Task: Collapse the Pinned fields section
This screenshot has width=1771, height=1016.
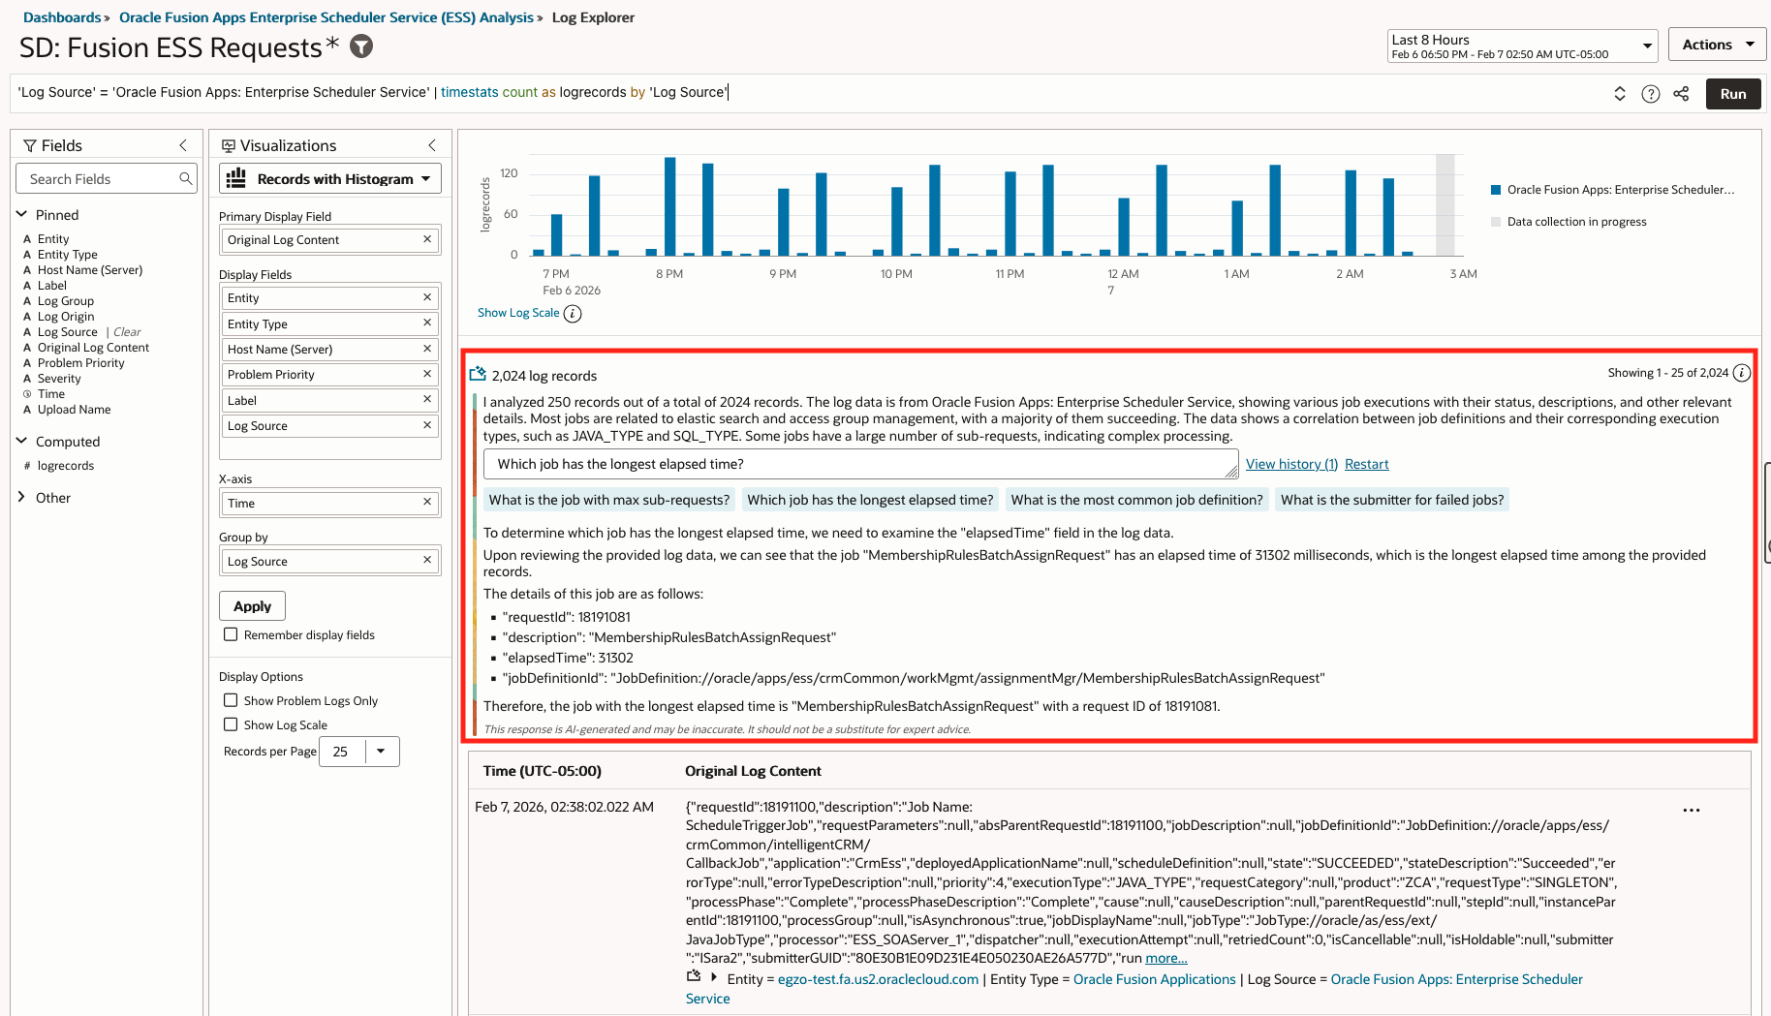Action: click(21, 214)
